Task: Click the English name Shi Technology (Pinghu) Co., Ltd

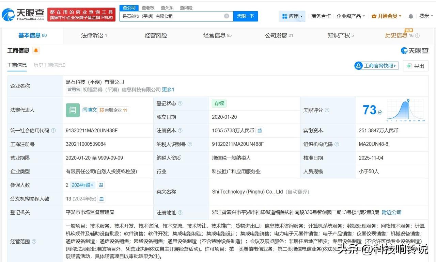Action: (248, 192)
